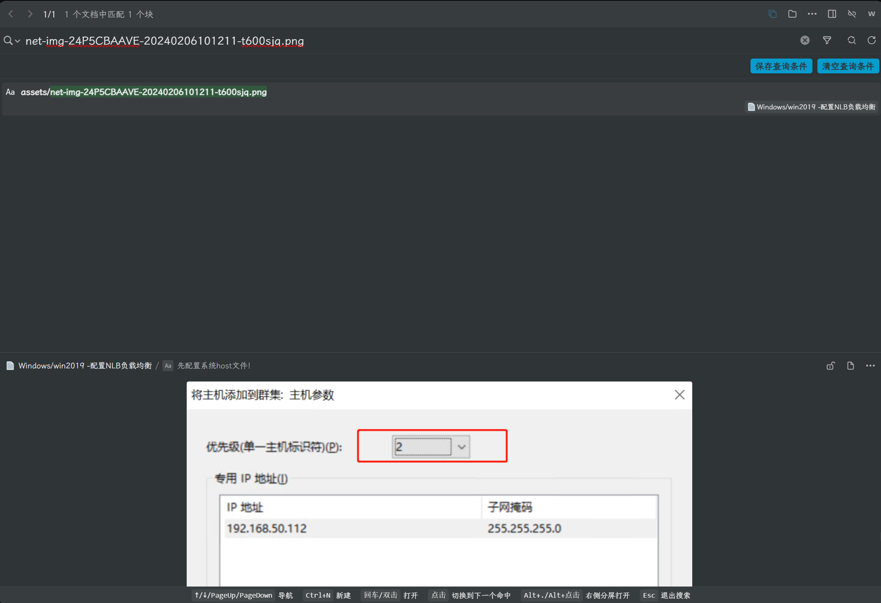Toggle the blue group-by-document icon
The width and height of the screenshot is (881, 603).
pos(772,14)
